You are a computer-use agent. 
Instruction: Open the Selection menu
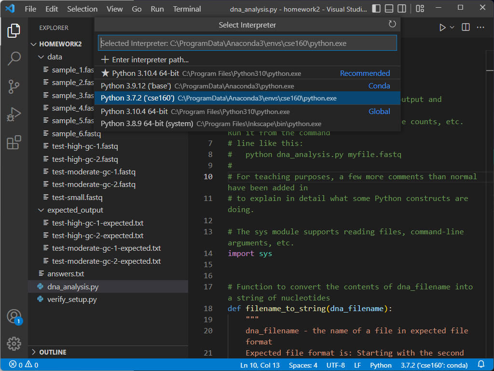(82, 9)
